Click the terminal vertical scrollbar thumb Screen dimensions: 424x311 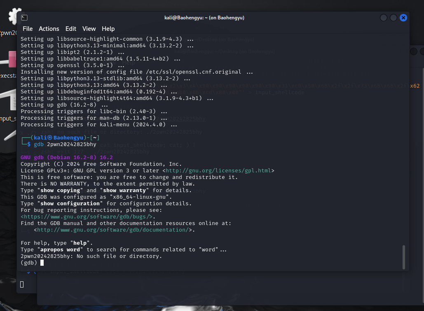[x=404, y=257]
